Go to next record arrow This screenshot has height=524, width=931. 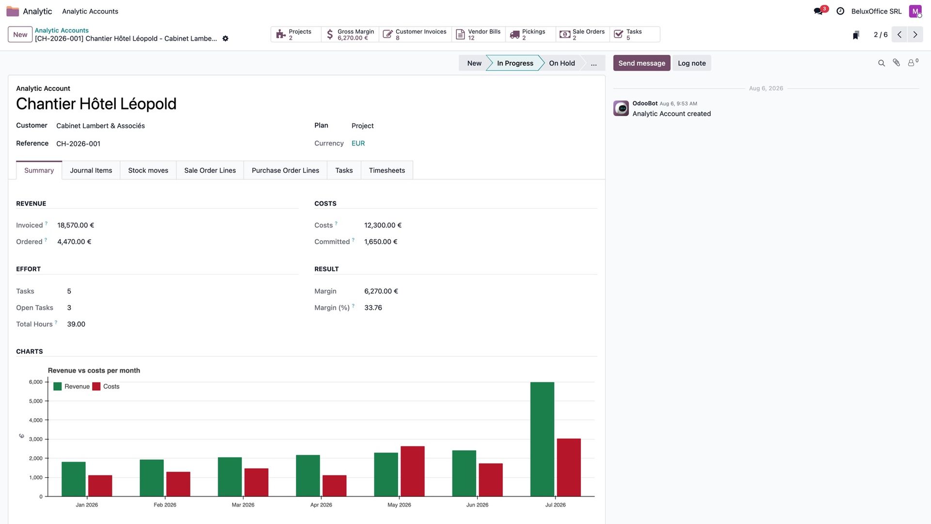click(915, 34)
